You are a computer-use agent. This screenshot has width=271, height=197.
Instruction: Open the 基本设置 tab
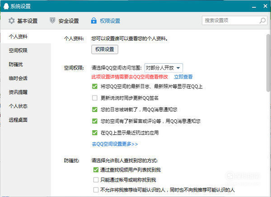(23, 21)
